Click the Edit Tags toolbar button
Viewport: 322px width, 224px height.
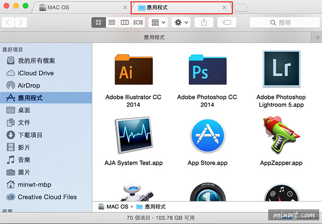click(227, 23)
